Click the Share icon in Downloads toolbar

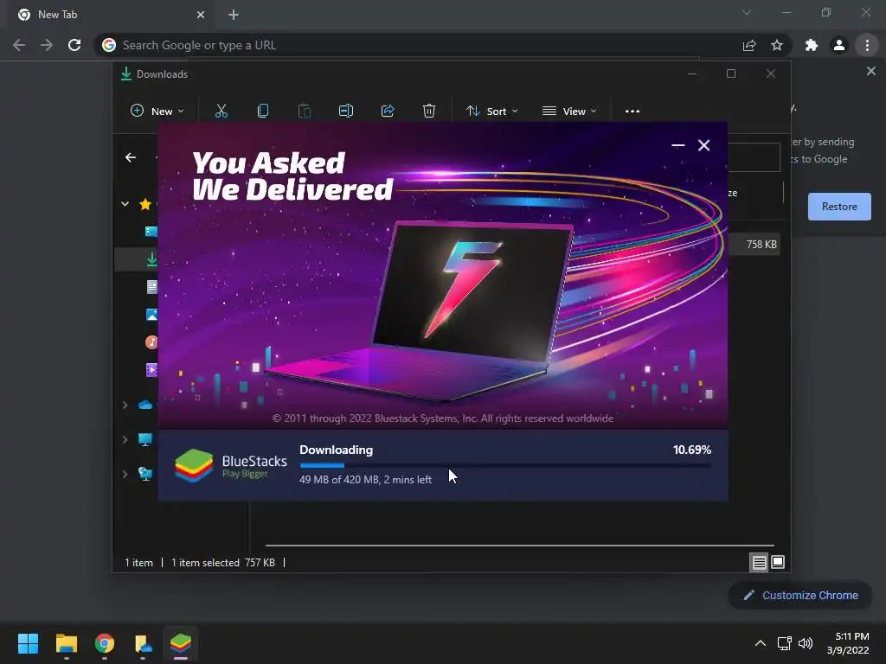[388, 111]
